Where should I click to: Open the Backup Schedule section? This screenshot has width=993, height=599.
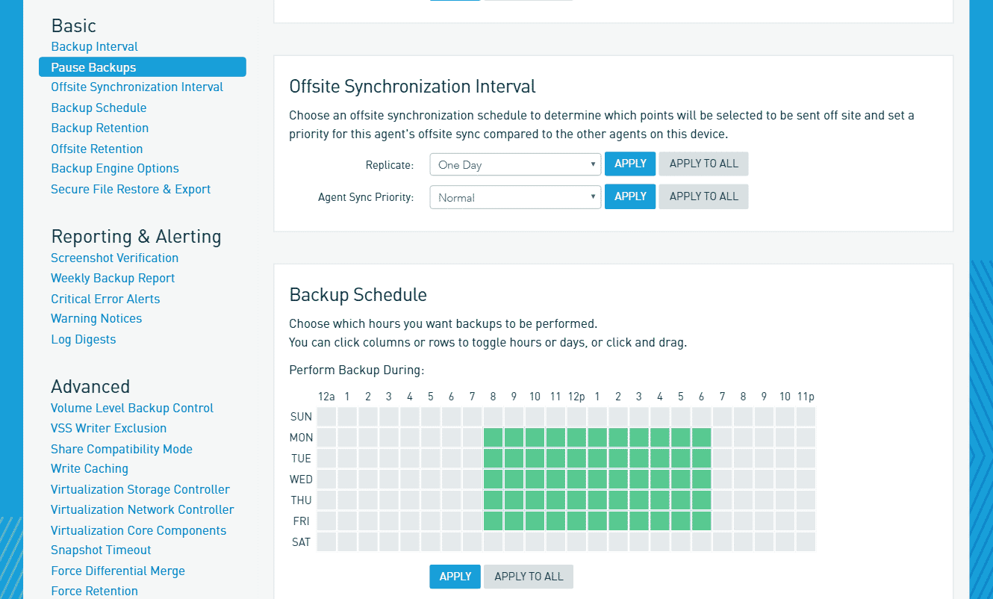(x=98, y=108)
